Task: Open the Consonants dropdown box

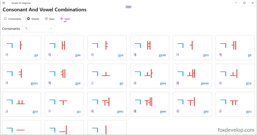Action: (x=38, y=28)
